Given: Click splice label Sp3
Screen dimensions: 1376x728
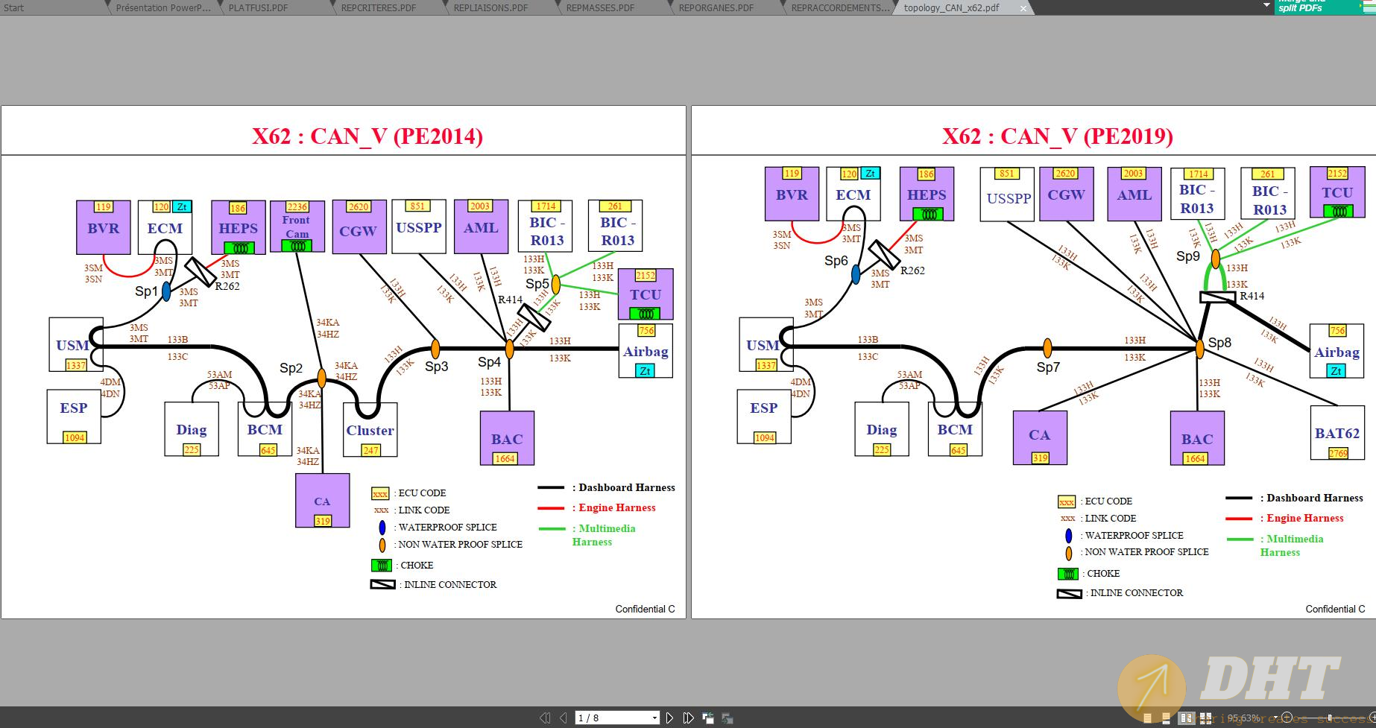Looking at the screenshot, I should (437, 367).
